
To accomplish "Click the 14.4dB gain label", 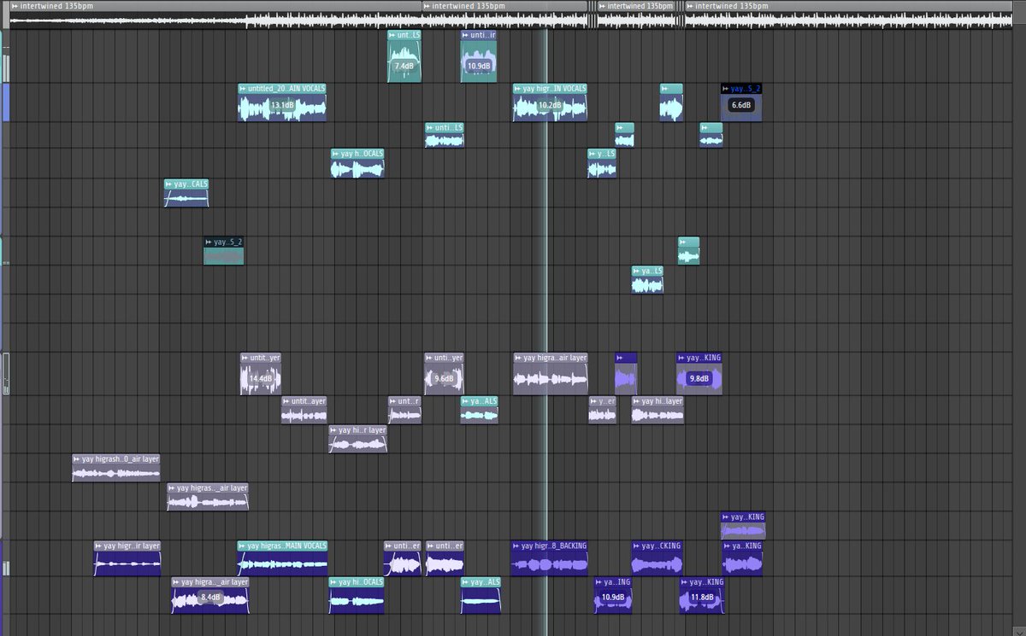I will point(261,378).
